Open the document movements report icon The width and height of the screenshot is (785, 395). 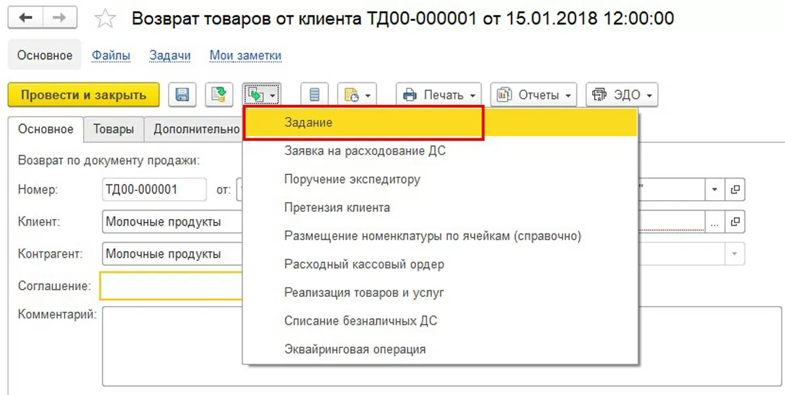click(314, 95)
